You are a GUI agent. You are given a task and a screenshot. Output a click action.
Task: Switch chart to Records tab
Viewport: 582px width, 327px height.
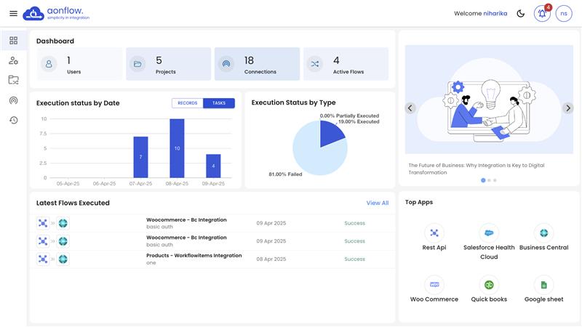(x=188, y=103)
